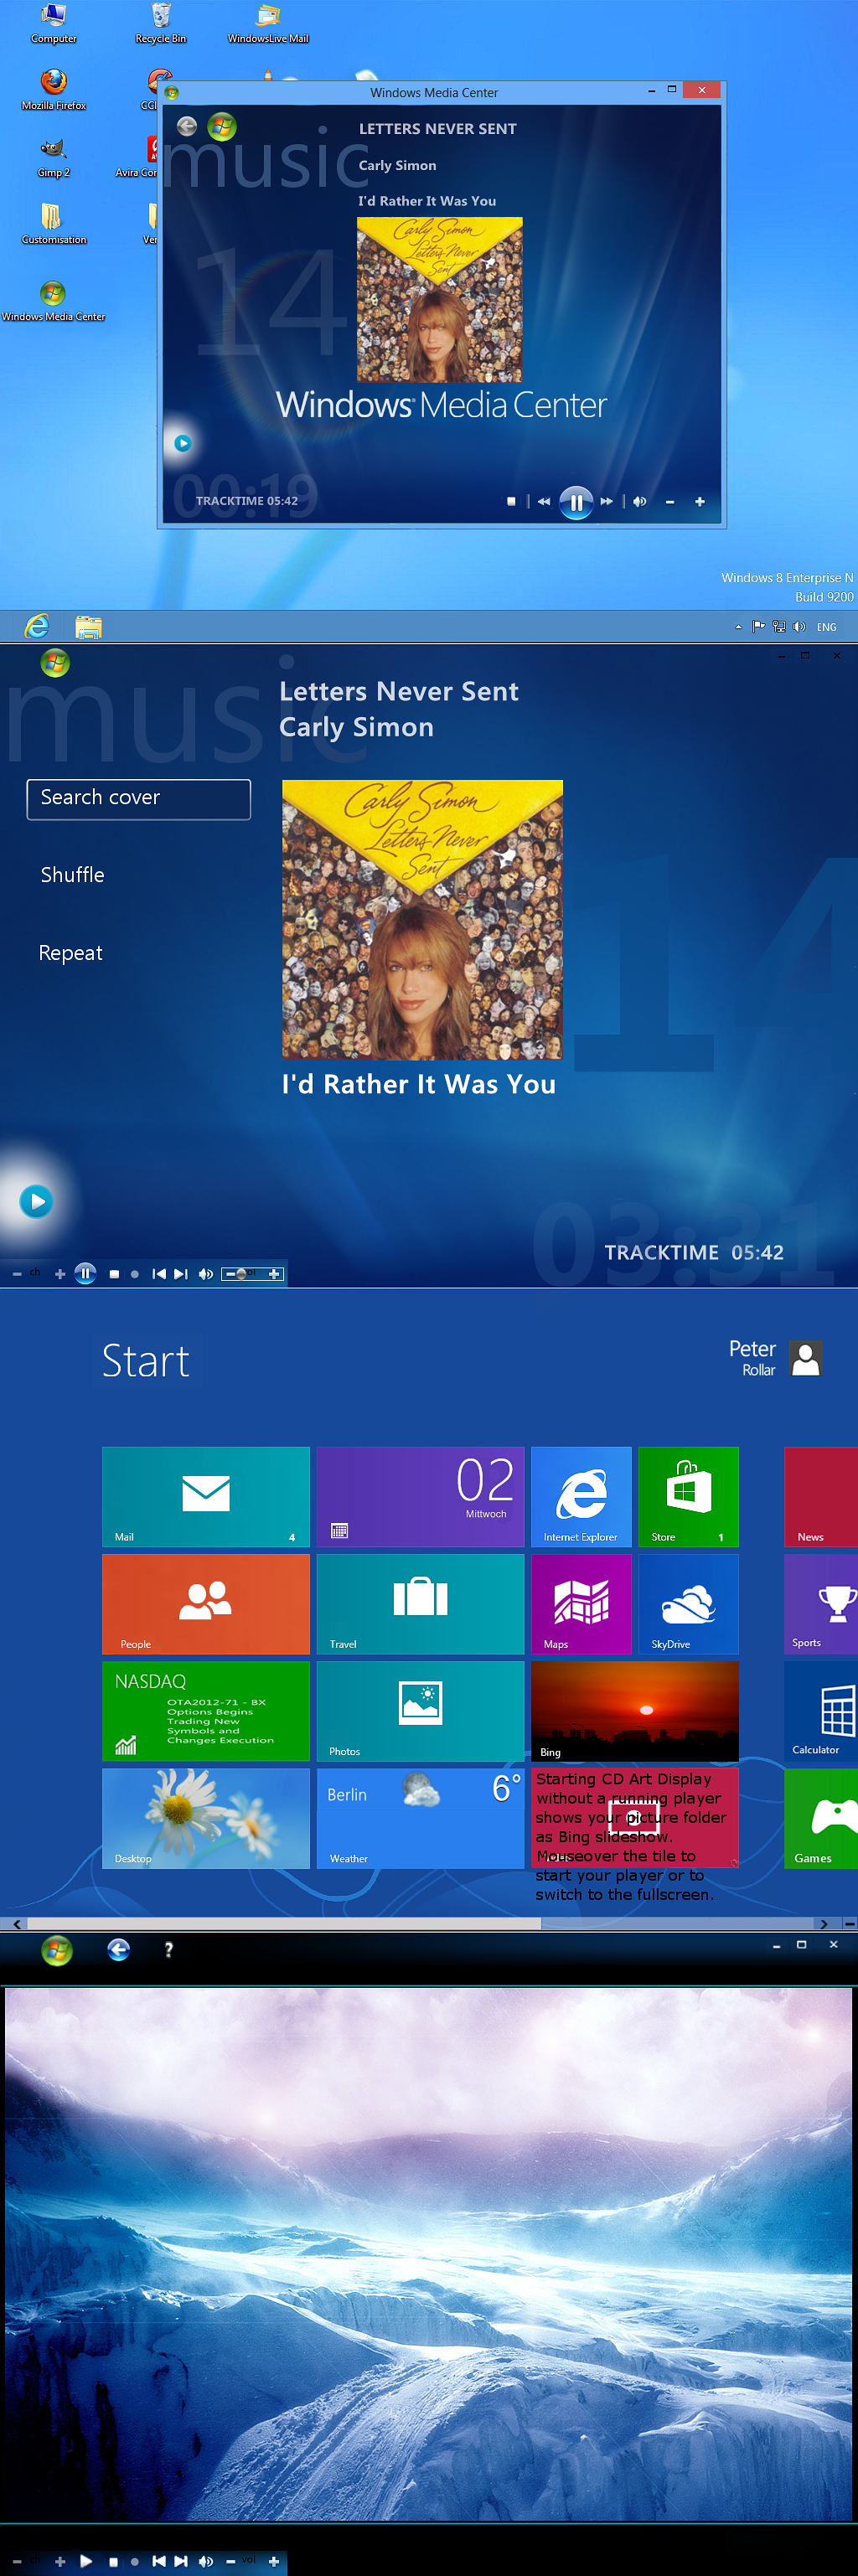Viewport: 858px width, 2576px height.
Task: Raise volume in windowed Media Center
Action: (700, 502)
